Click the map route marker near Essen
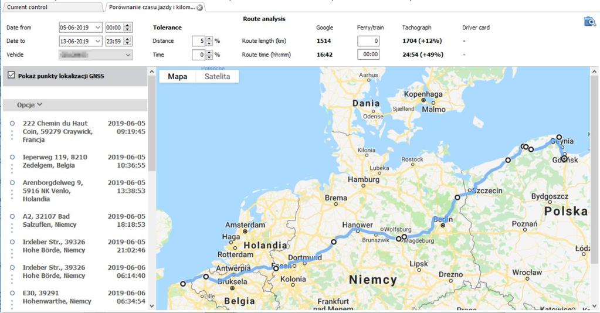Screen dimensions: 600x313 [x=276, y=268]
